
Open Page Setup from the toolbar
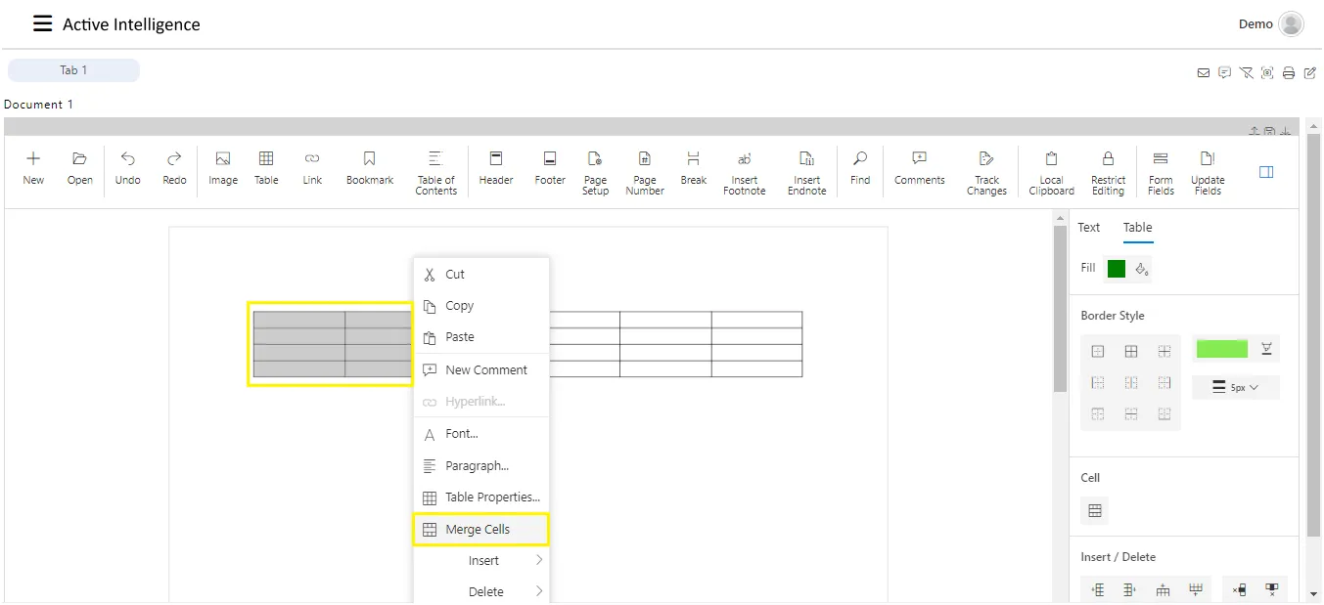pyautogui.click(x=595, y=172)
